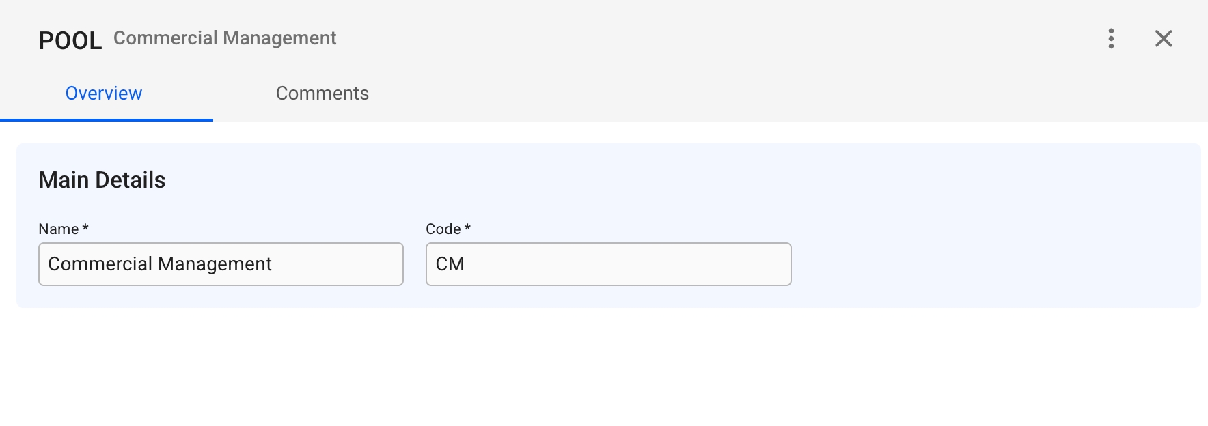
Task: Click the word Details in the section heading
Action: pyautogui.click(x=131, y=180)
